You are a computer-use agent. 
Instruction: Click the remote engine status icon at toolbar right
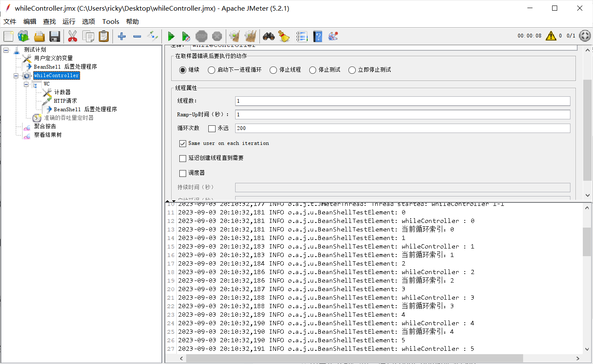(585, 36)
